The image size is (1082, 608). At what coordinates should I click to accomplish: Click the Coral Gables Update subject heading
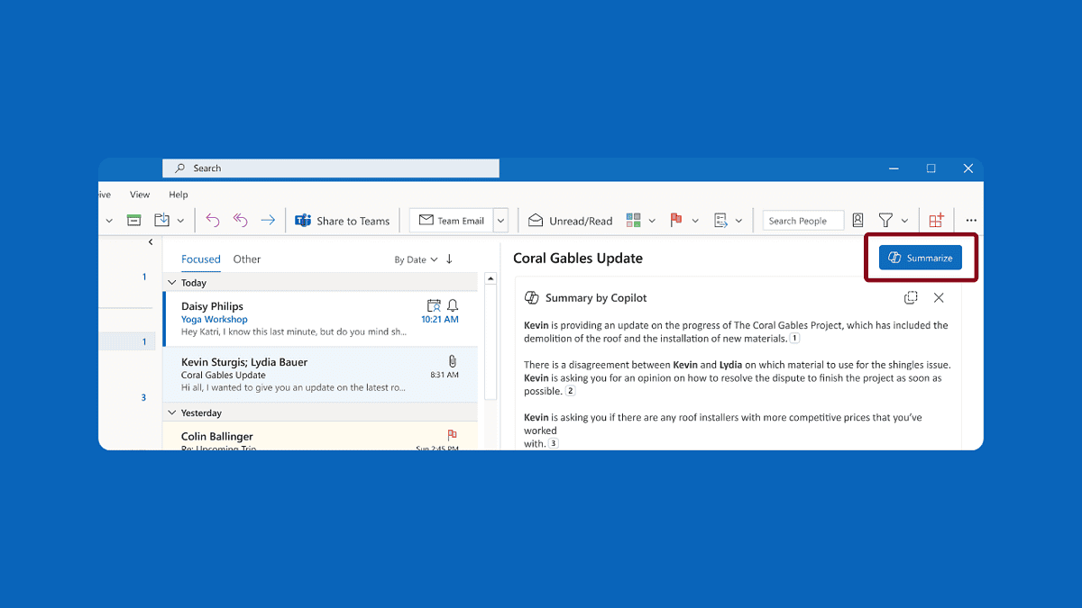coord(578,259)
